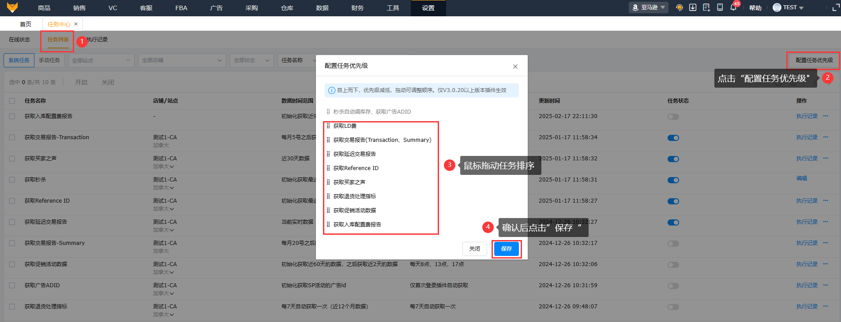Check the box for 获取入库配置费报告 row
Image resolution: width=841 pixels, height=322 pixels.
click(x=12, y=116)
